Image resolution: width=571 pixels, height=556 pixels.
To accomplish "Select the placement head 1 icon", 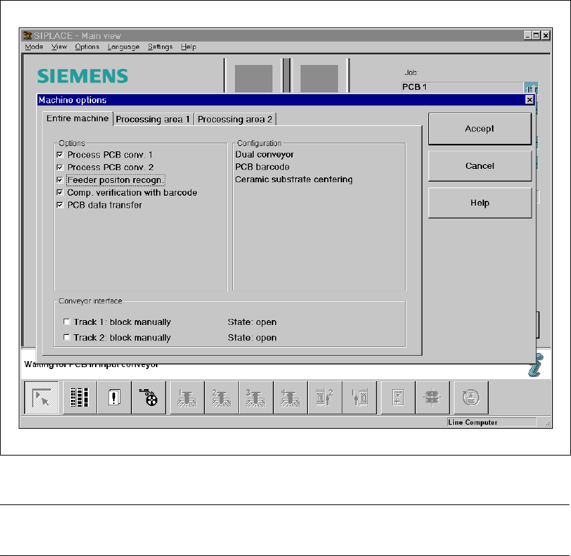I will (x=187, y=397).
